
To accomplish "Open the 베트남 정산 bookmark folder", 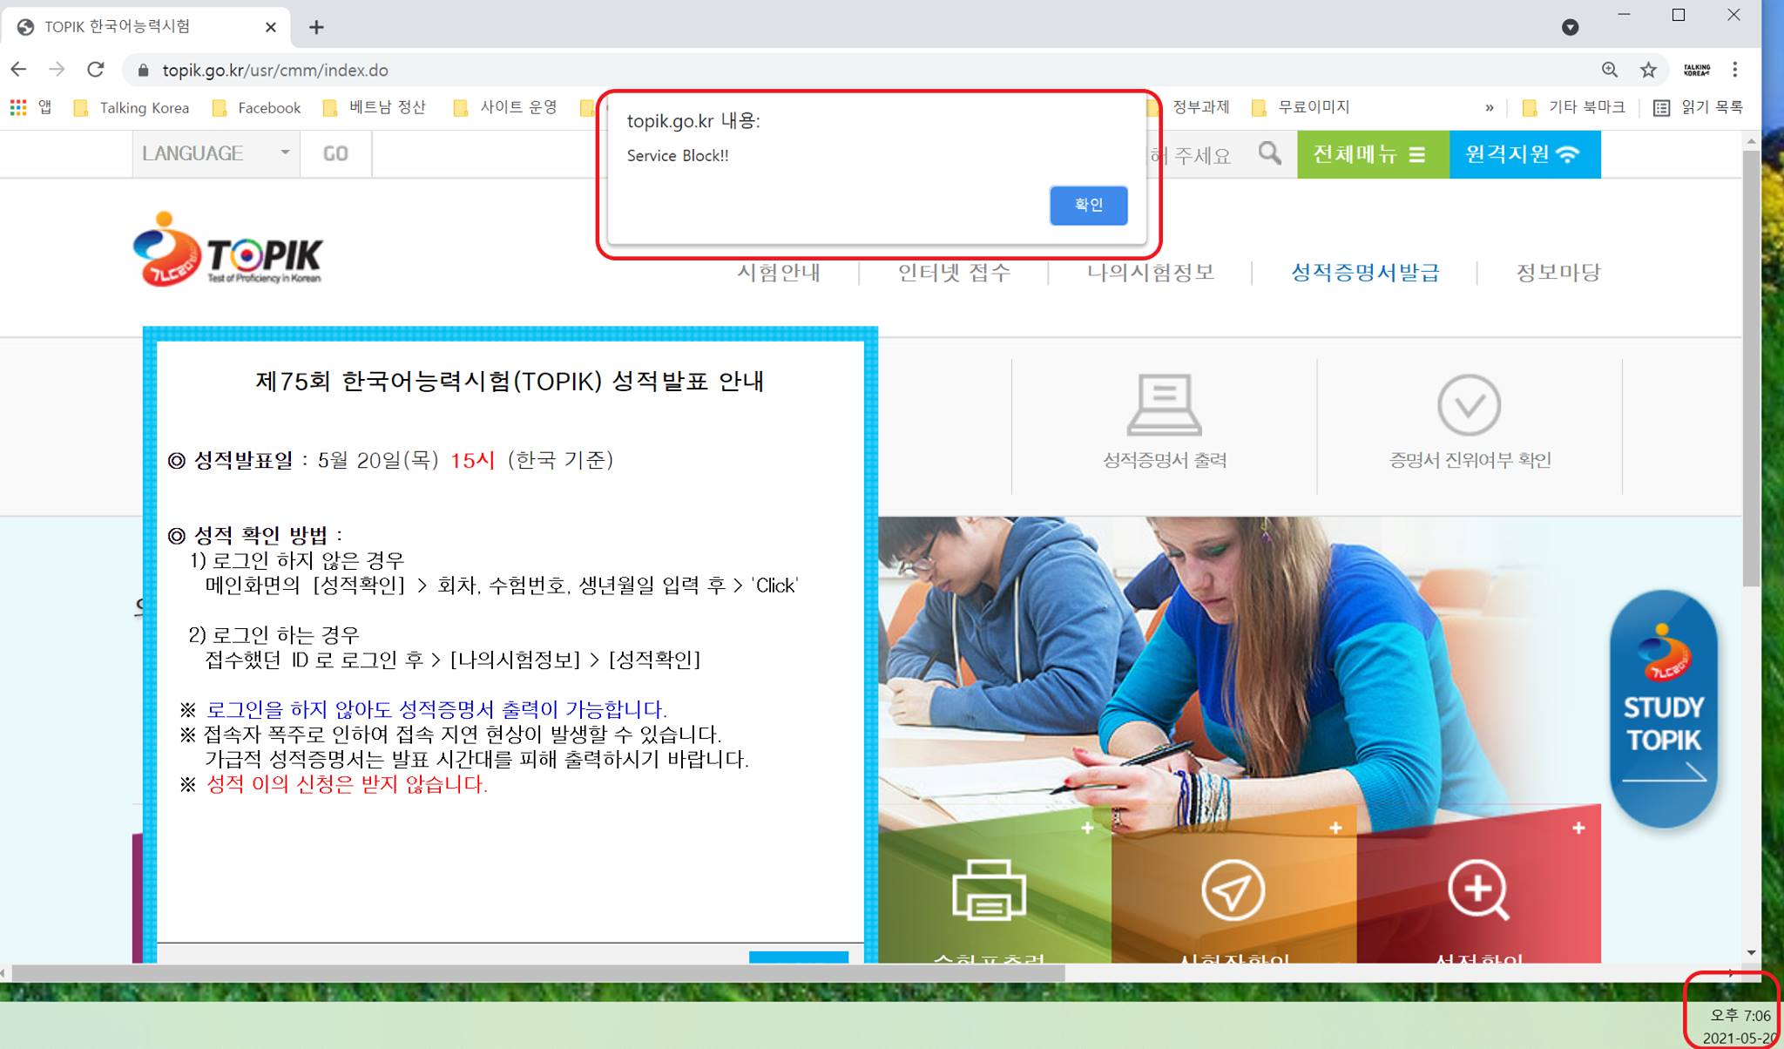I will point(375,107).
